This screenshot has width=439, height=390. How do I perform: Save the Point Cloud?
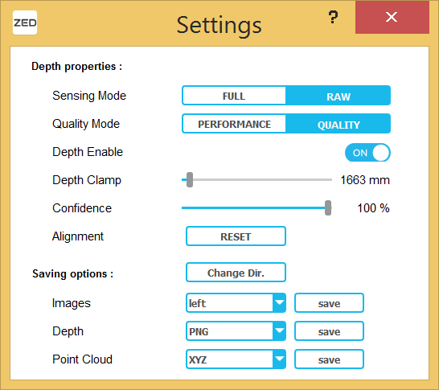tap(329, 359)
